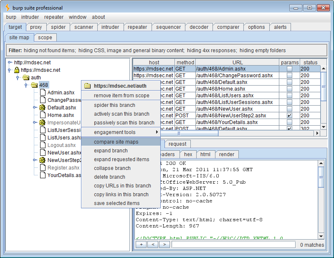The height and width of the screenshot is (258, 334).
Task: Click the gear icon beside NewUserStep2
Action: click(x=42, y=160)
